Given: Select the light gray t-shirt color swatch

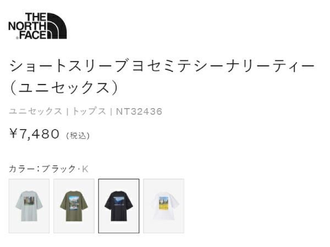Looking at the screenshot, I should tap(29, 206).
